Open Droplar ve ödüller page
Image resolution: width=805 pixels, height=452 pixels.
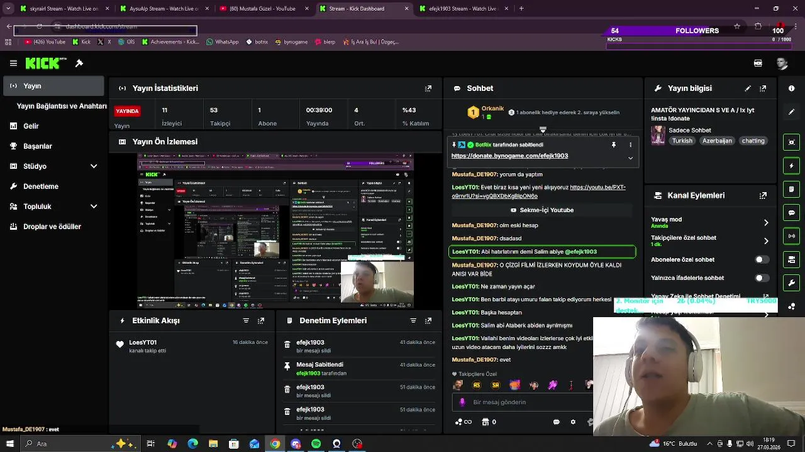click(52, 227)
